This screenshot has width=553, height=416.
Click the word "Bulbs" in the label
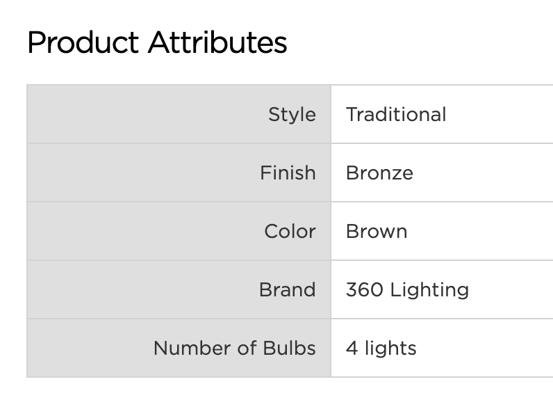[289, 348]
